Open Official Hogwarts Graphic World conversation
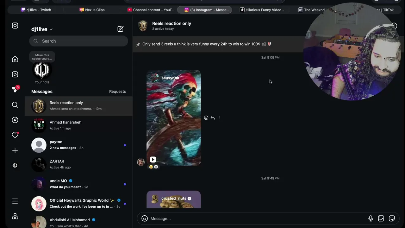Viewport: 405px width, 228px height. [78, 204]
